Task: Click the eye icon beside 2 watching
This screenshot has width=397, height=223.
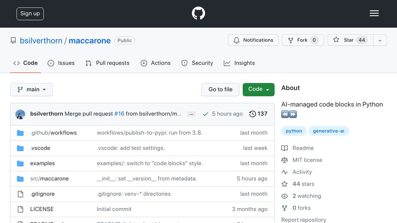Action: (285, 196)
